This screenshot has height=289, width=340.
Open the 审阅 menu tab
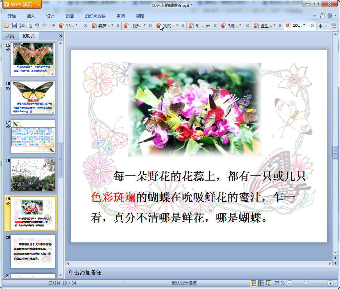point(121,16)
